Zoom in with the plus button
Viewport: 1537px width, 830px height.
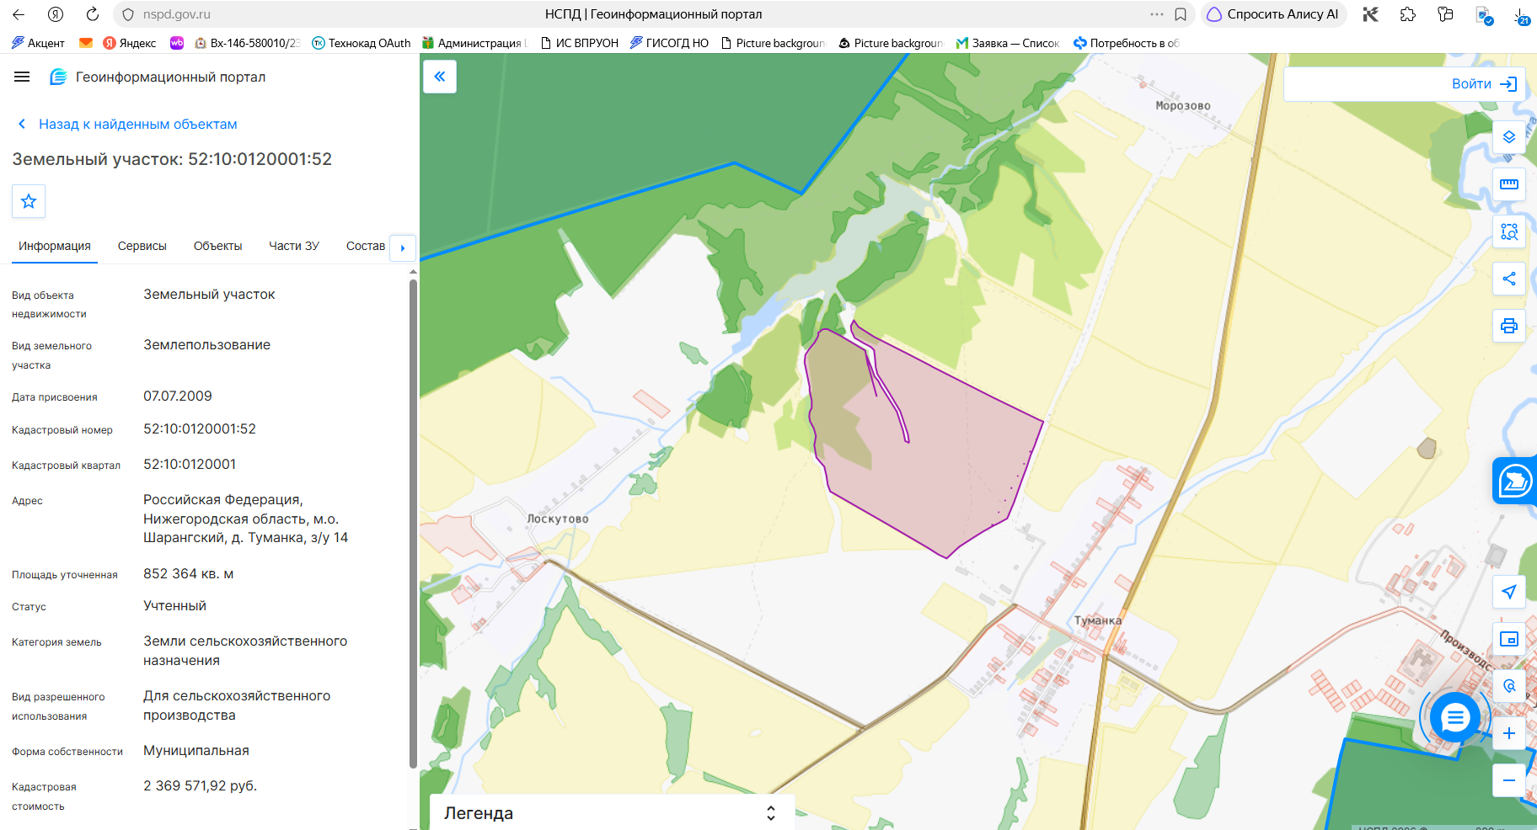[x=1508, y=733]
